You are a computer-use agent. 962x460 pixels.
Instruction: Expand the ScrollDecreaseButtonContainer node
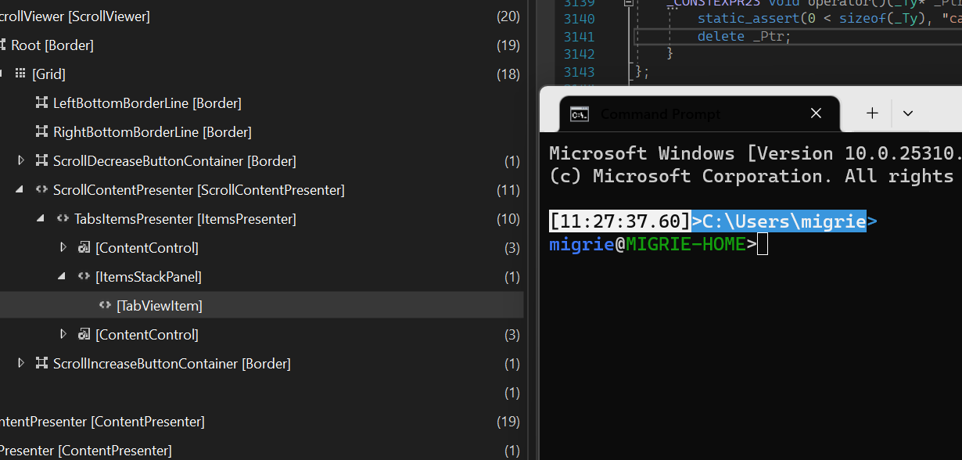[x=20, y=160]
